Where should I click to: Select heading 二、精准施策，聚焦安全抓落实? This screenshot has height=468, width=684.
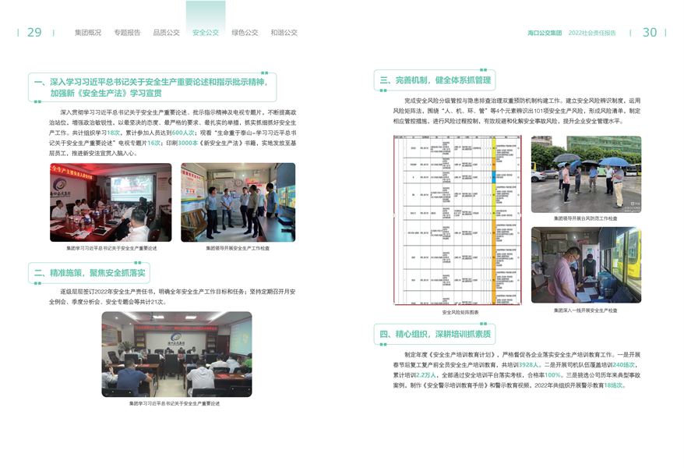pyautogui.click(x=89, y=273)
